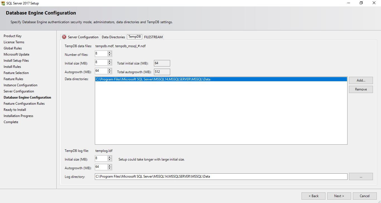The image size is (381, 203).
Task: Click the Add button for data directories
Action: tap(361, 80)
